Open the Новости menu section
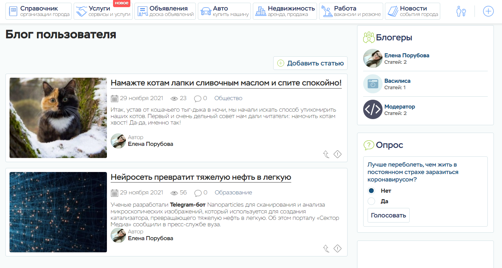Viewport: 502px width, 268px height. [x=412, y=12]
